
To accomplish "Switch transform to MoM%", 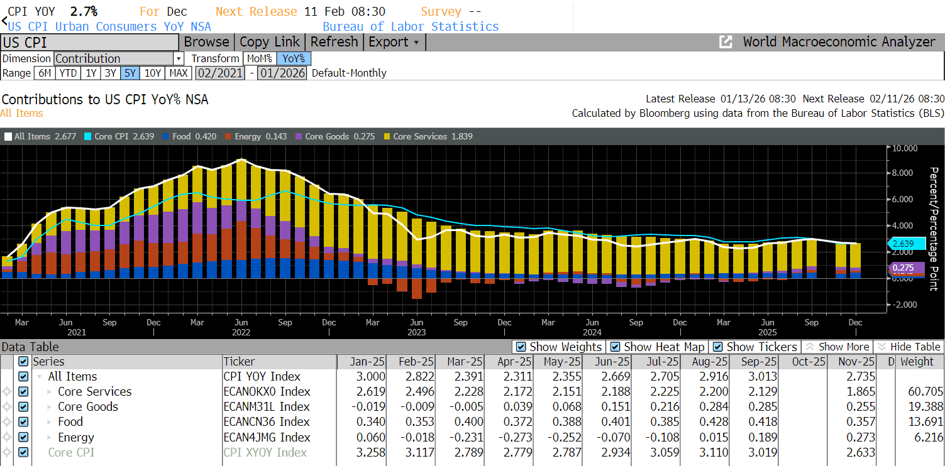I will 259,58.
